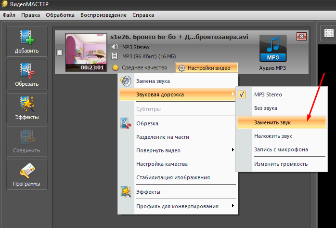336x228 pixels.
Task: Click the MP3 (96 Кбит) (16 МБ) text
Action: 149,56
